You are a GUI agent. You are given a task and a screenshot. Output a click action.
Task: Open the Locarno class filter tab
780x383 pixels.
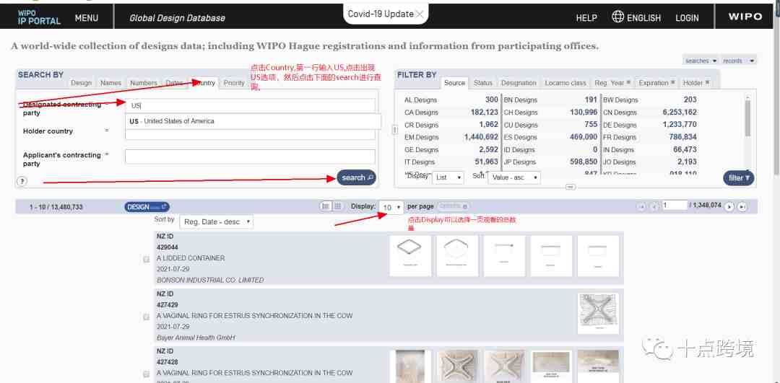[565, 83]
